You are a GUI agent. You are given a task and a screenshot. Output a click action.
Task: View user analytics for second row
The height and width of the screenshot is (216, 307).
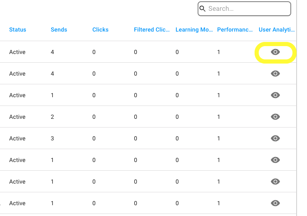click(275, 74)
